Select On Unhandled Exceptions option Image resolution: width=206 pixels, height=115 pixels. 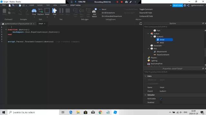tap(112, 16)
